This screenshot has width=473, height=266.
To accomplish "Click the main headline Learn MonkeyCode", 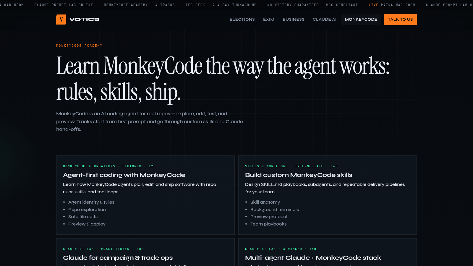I will point(223,79).
